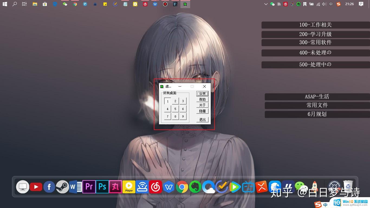
Task: Open the Action Center notification icon
Action: (361, 4)
